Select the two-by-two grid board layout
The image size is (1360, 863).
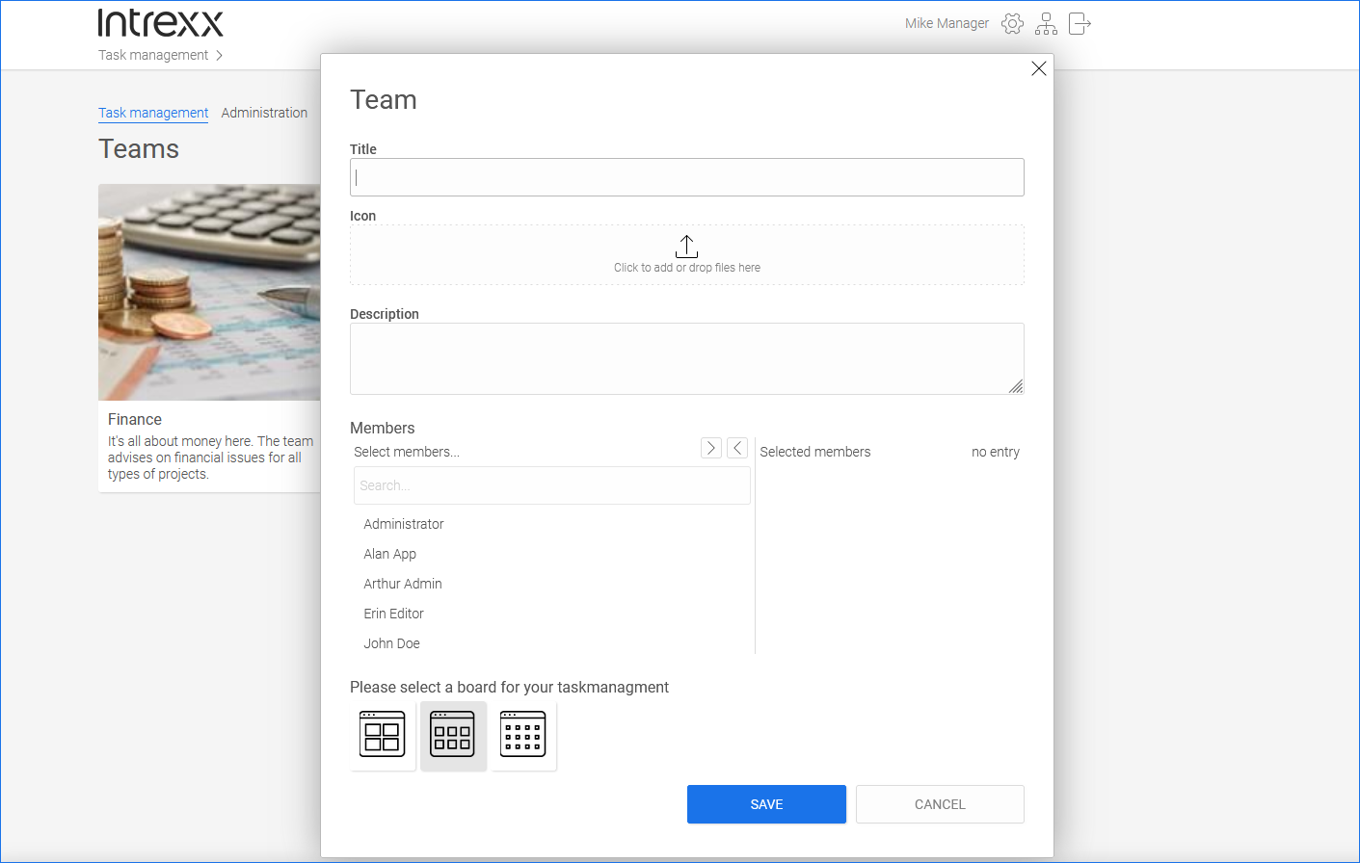click(x=383, y=735)
